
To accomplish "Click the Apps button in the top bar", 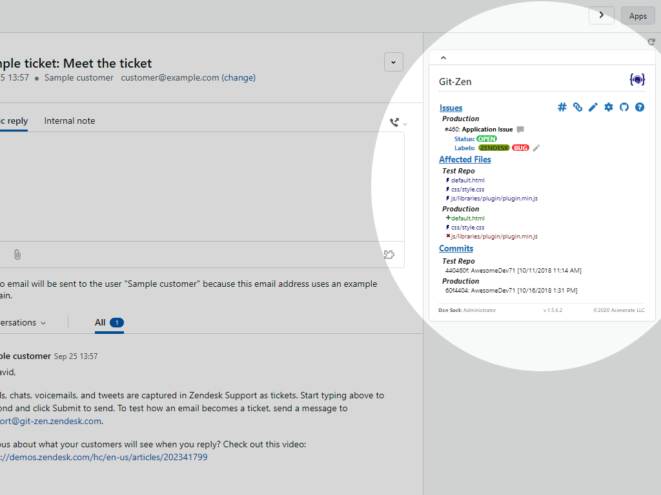I will (x=638, y=15).
